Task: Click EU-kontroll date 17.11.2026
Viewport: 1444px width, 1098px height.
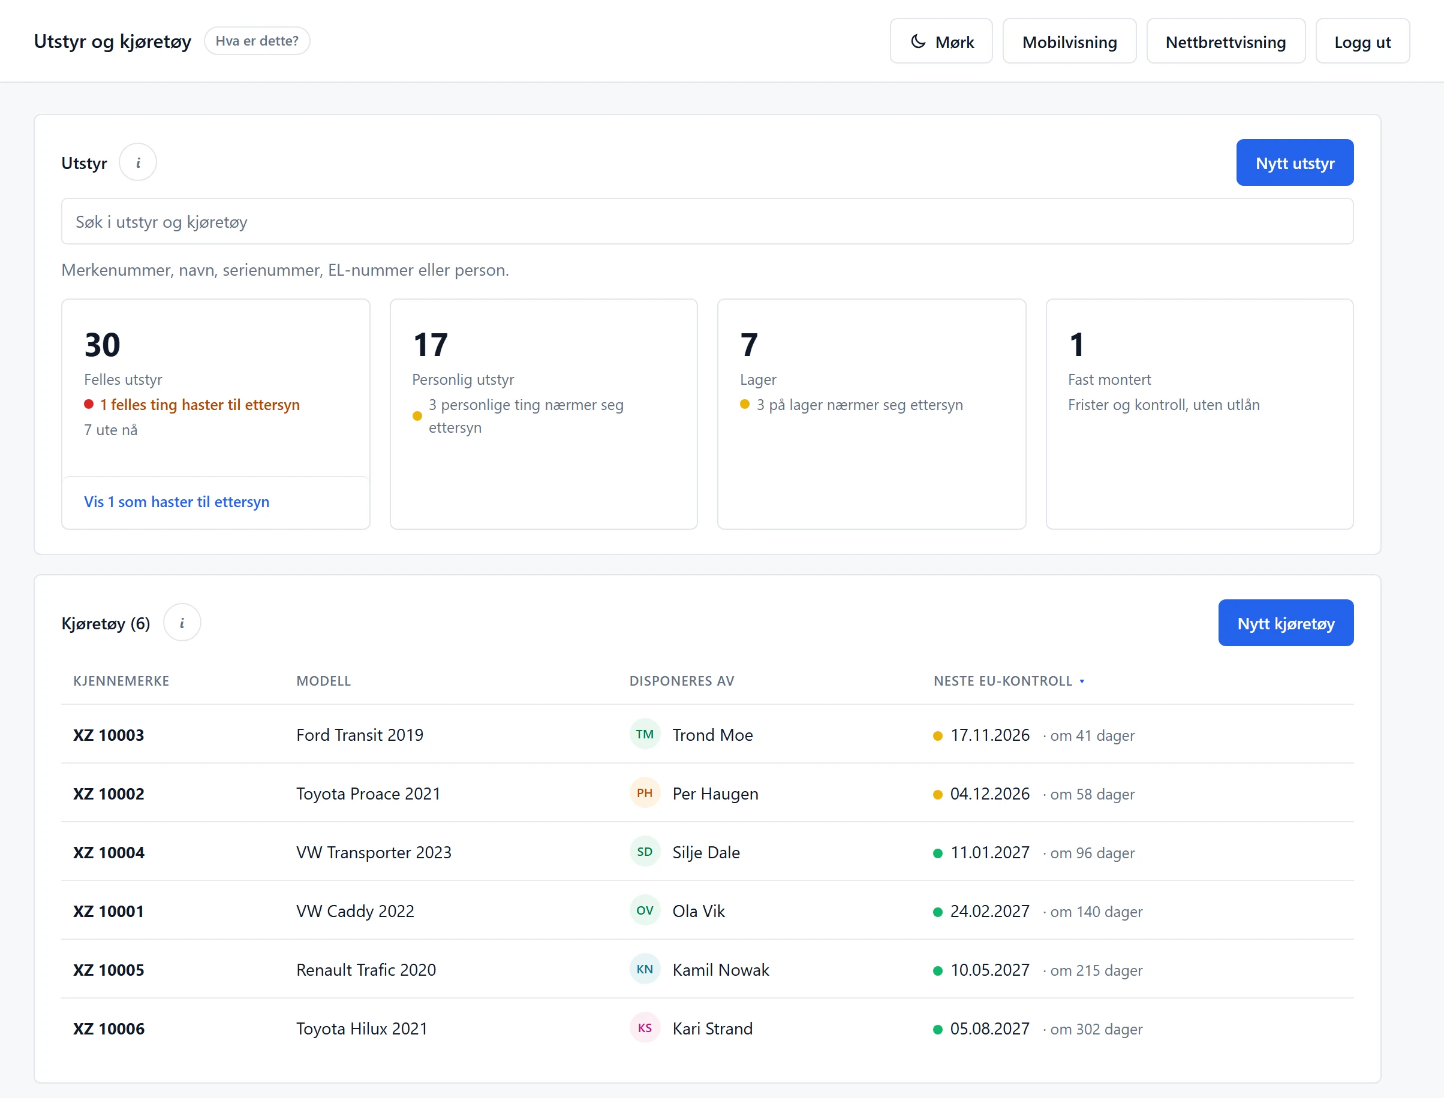Action: point(989,735)
